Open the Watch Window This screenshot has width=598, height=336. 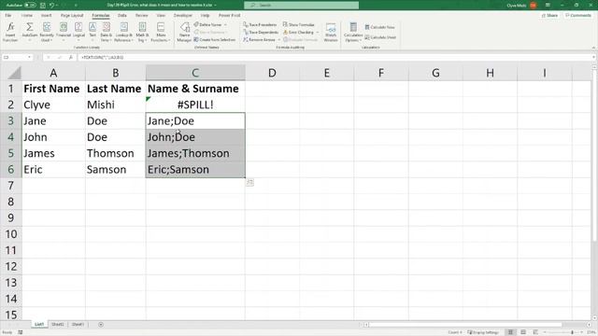[331, 32]
